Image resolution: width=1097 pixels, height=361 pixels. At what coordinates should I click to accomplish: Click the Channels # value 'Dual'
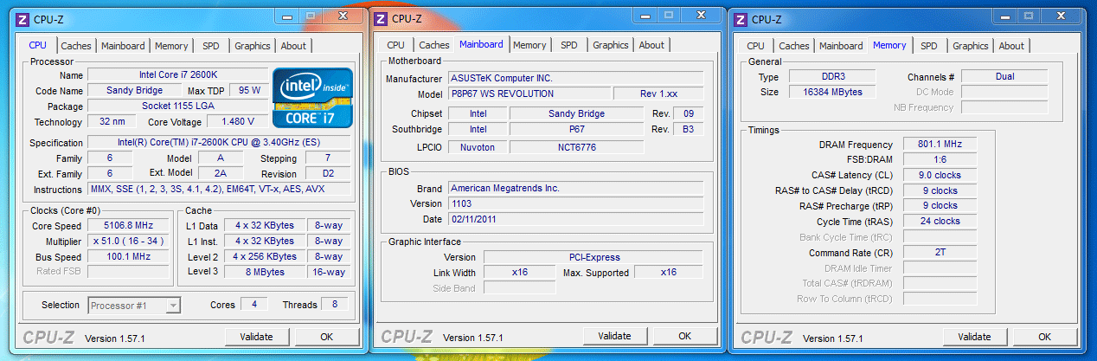tap(1004, 76)
